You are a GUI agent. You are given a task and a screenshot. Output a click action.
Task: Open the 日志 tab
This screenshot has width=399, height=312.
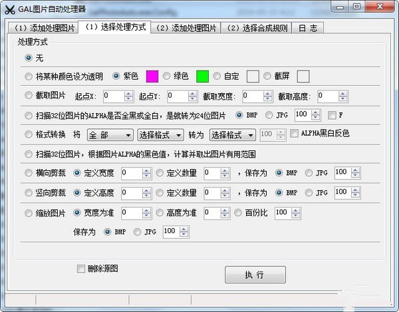(x=308, y=28)
